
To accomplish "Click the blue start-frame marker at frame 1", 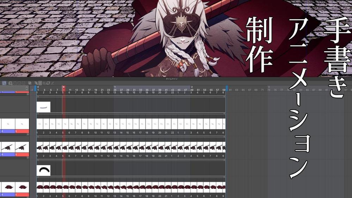I will 36,88.
